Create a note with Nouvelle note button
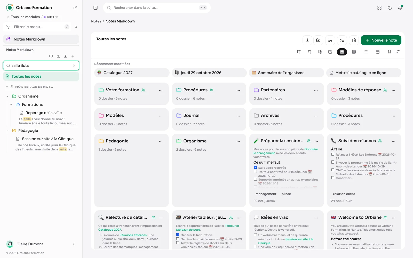Viewport: 413px width, 258px height. click(x=381, y=40)
